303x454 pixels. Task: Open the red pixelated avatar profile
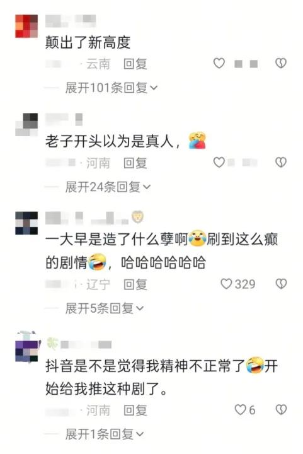tap(26, 26)
